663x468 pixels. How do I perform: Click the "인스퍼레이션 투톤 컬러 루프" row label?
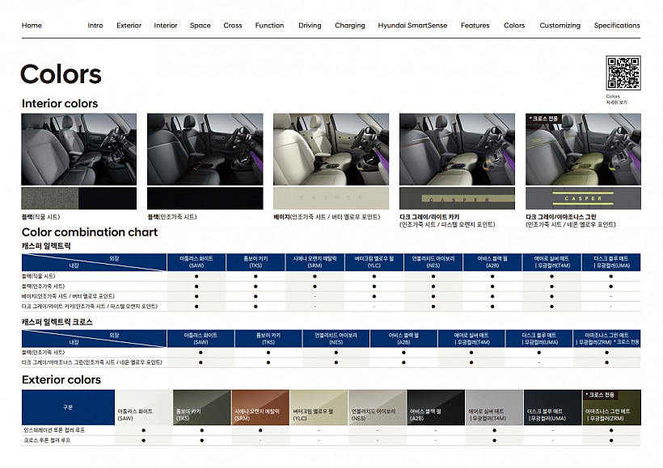coord(54,430)
